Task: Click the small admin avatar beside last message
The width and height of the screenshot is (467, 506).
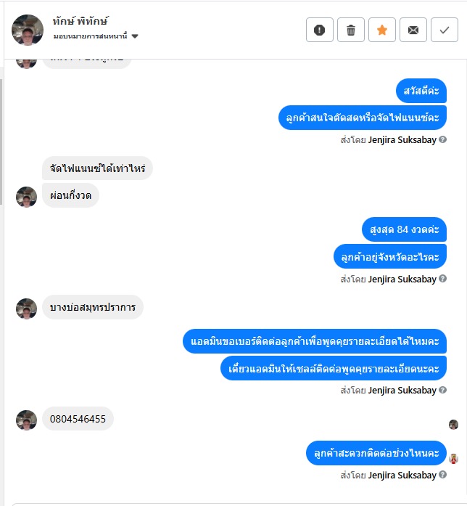Action: coord(453,459)
